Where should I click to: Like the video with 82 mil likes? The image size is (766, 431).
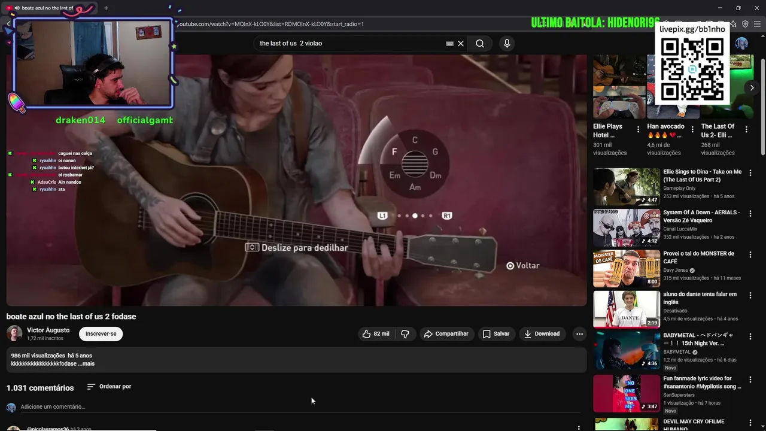click(376, 334)
